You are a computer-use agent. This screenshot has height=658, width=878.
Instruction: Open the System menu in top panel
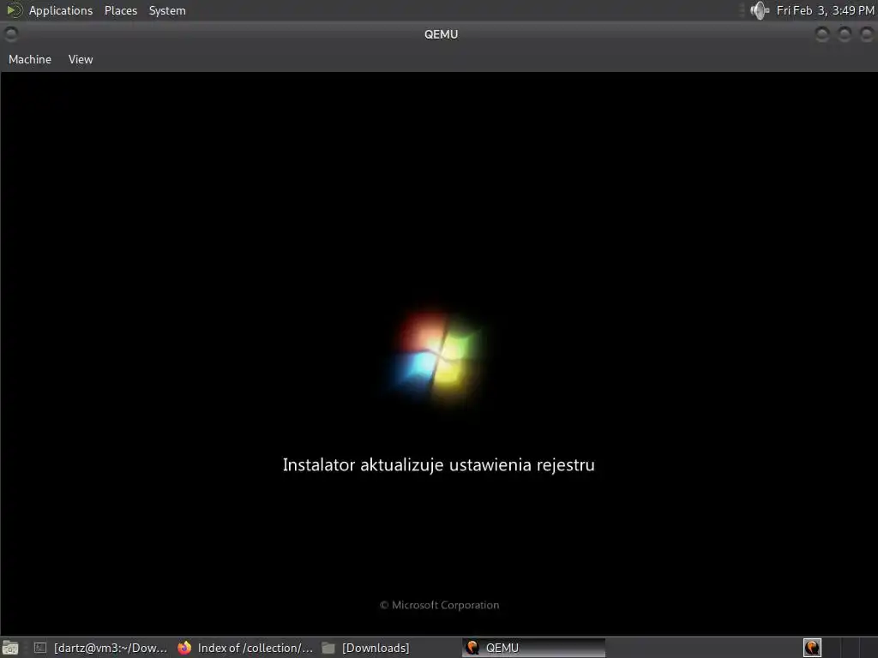click(x=167, y=10)
